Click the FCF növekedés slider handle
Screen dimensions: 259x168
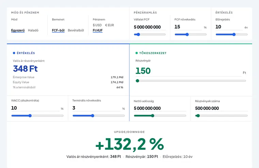(187, 34)
